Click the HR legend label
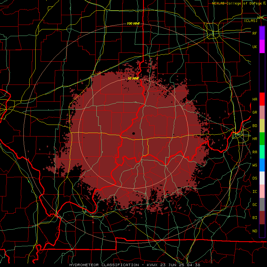This screenshot has width=267, height=267. [x=255, y=139]
